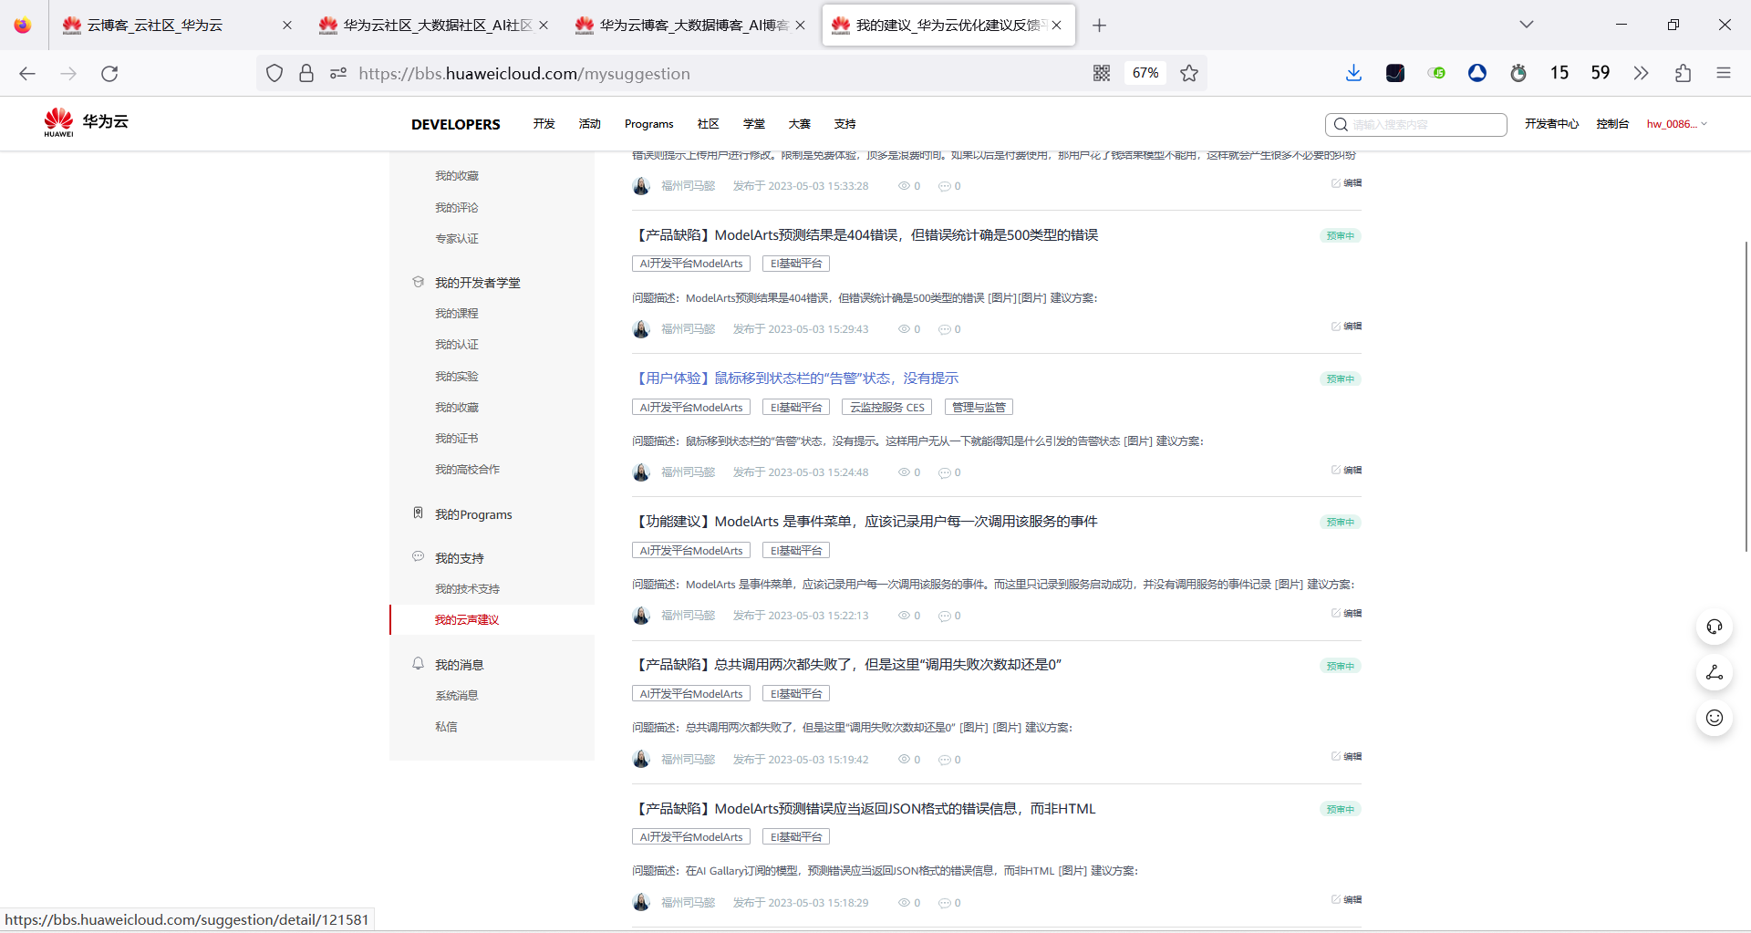Click the 我的支持 section icon
Image resolution: width=1751 pixels, height=933 pixels.
[x=419, y=556]
